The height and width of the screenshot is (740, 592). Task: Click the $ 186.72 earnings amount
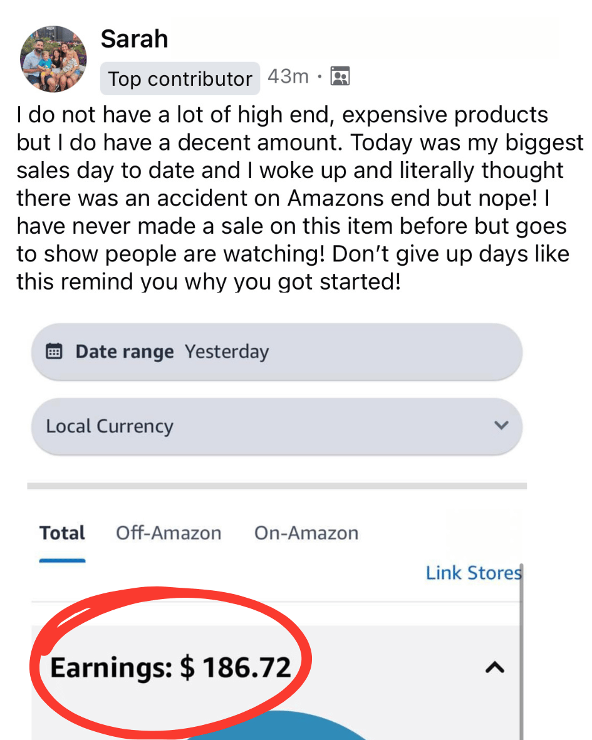(236, 668)
